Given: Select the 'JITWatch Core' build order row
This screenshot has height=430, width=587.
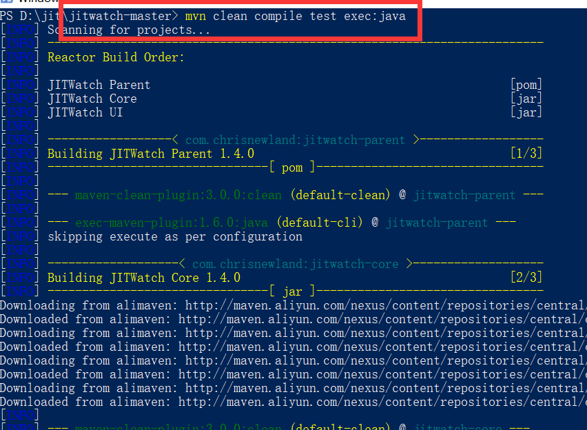Looking at the screenshot, I should [92, 99].
